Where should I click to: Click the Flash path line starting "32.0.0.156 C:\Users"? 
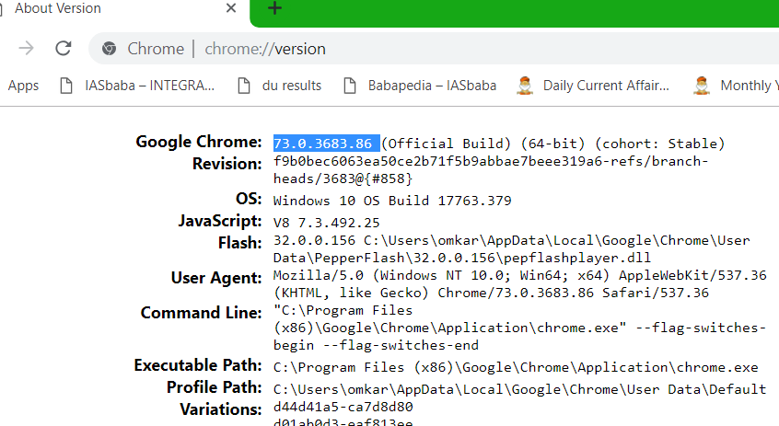(512, 240)
